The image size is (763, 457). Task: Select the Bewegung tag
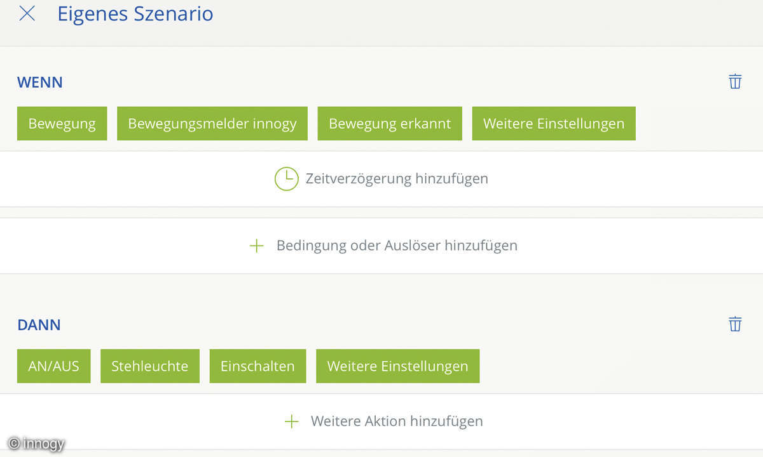tap(62, 124)
